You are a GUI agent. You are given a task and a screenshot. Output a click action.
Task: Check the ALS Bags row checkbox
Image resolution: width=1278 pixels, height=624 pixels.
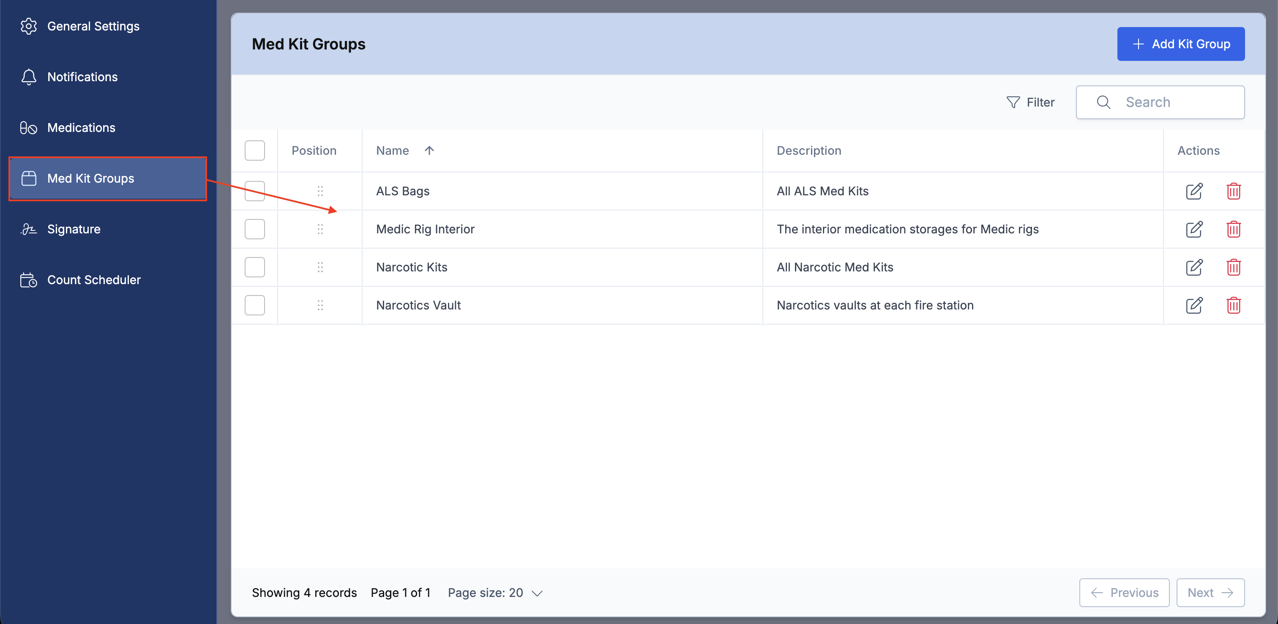click(x=254, y=191)
